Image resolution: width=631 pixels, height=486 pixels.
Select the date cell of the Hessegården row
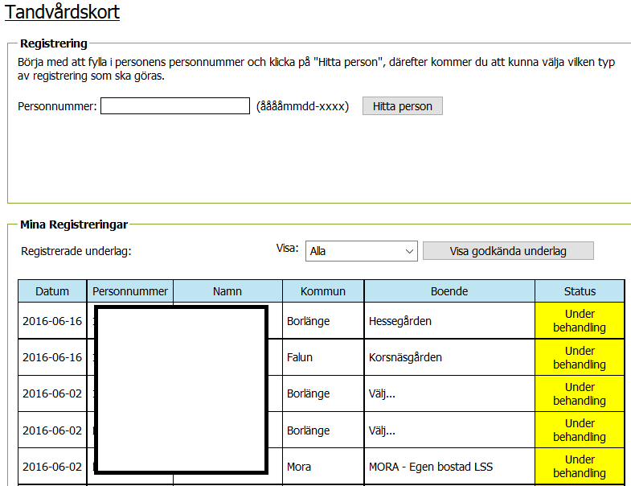(52, 321)
